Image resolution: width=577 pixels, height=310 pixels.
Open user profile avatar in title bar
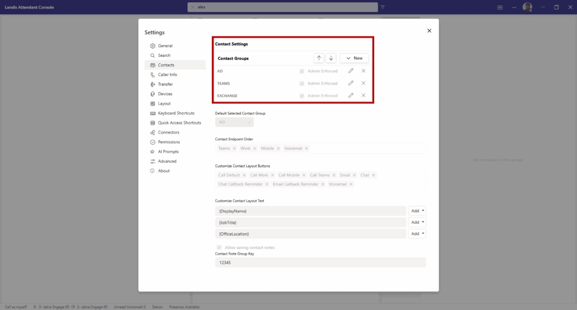pos(527,7)
